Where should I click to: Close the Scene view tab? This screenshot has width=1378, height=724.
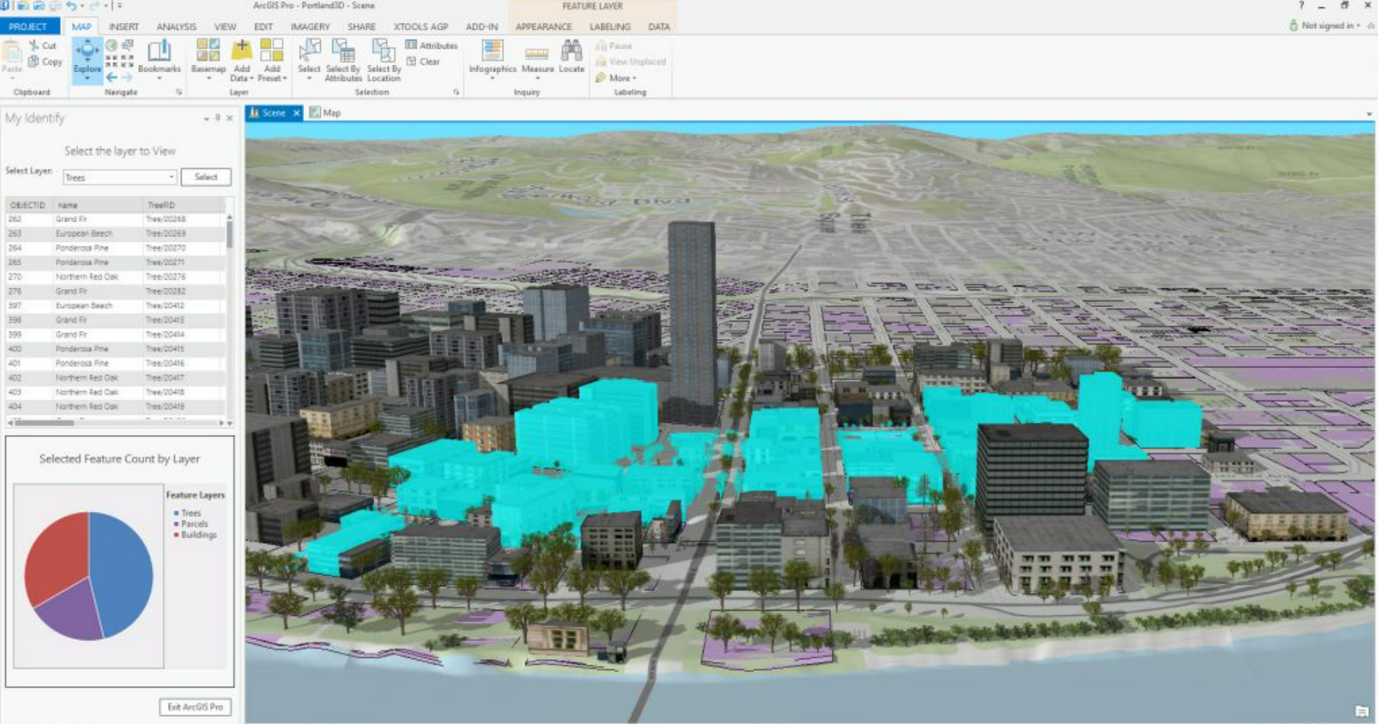(x=297, y=113)
